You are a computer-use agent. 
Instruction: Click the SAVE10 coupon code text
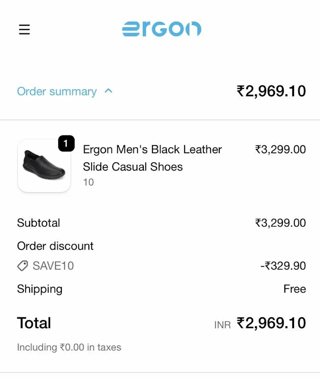point(53,266)
